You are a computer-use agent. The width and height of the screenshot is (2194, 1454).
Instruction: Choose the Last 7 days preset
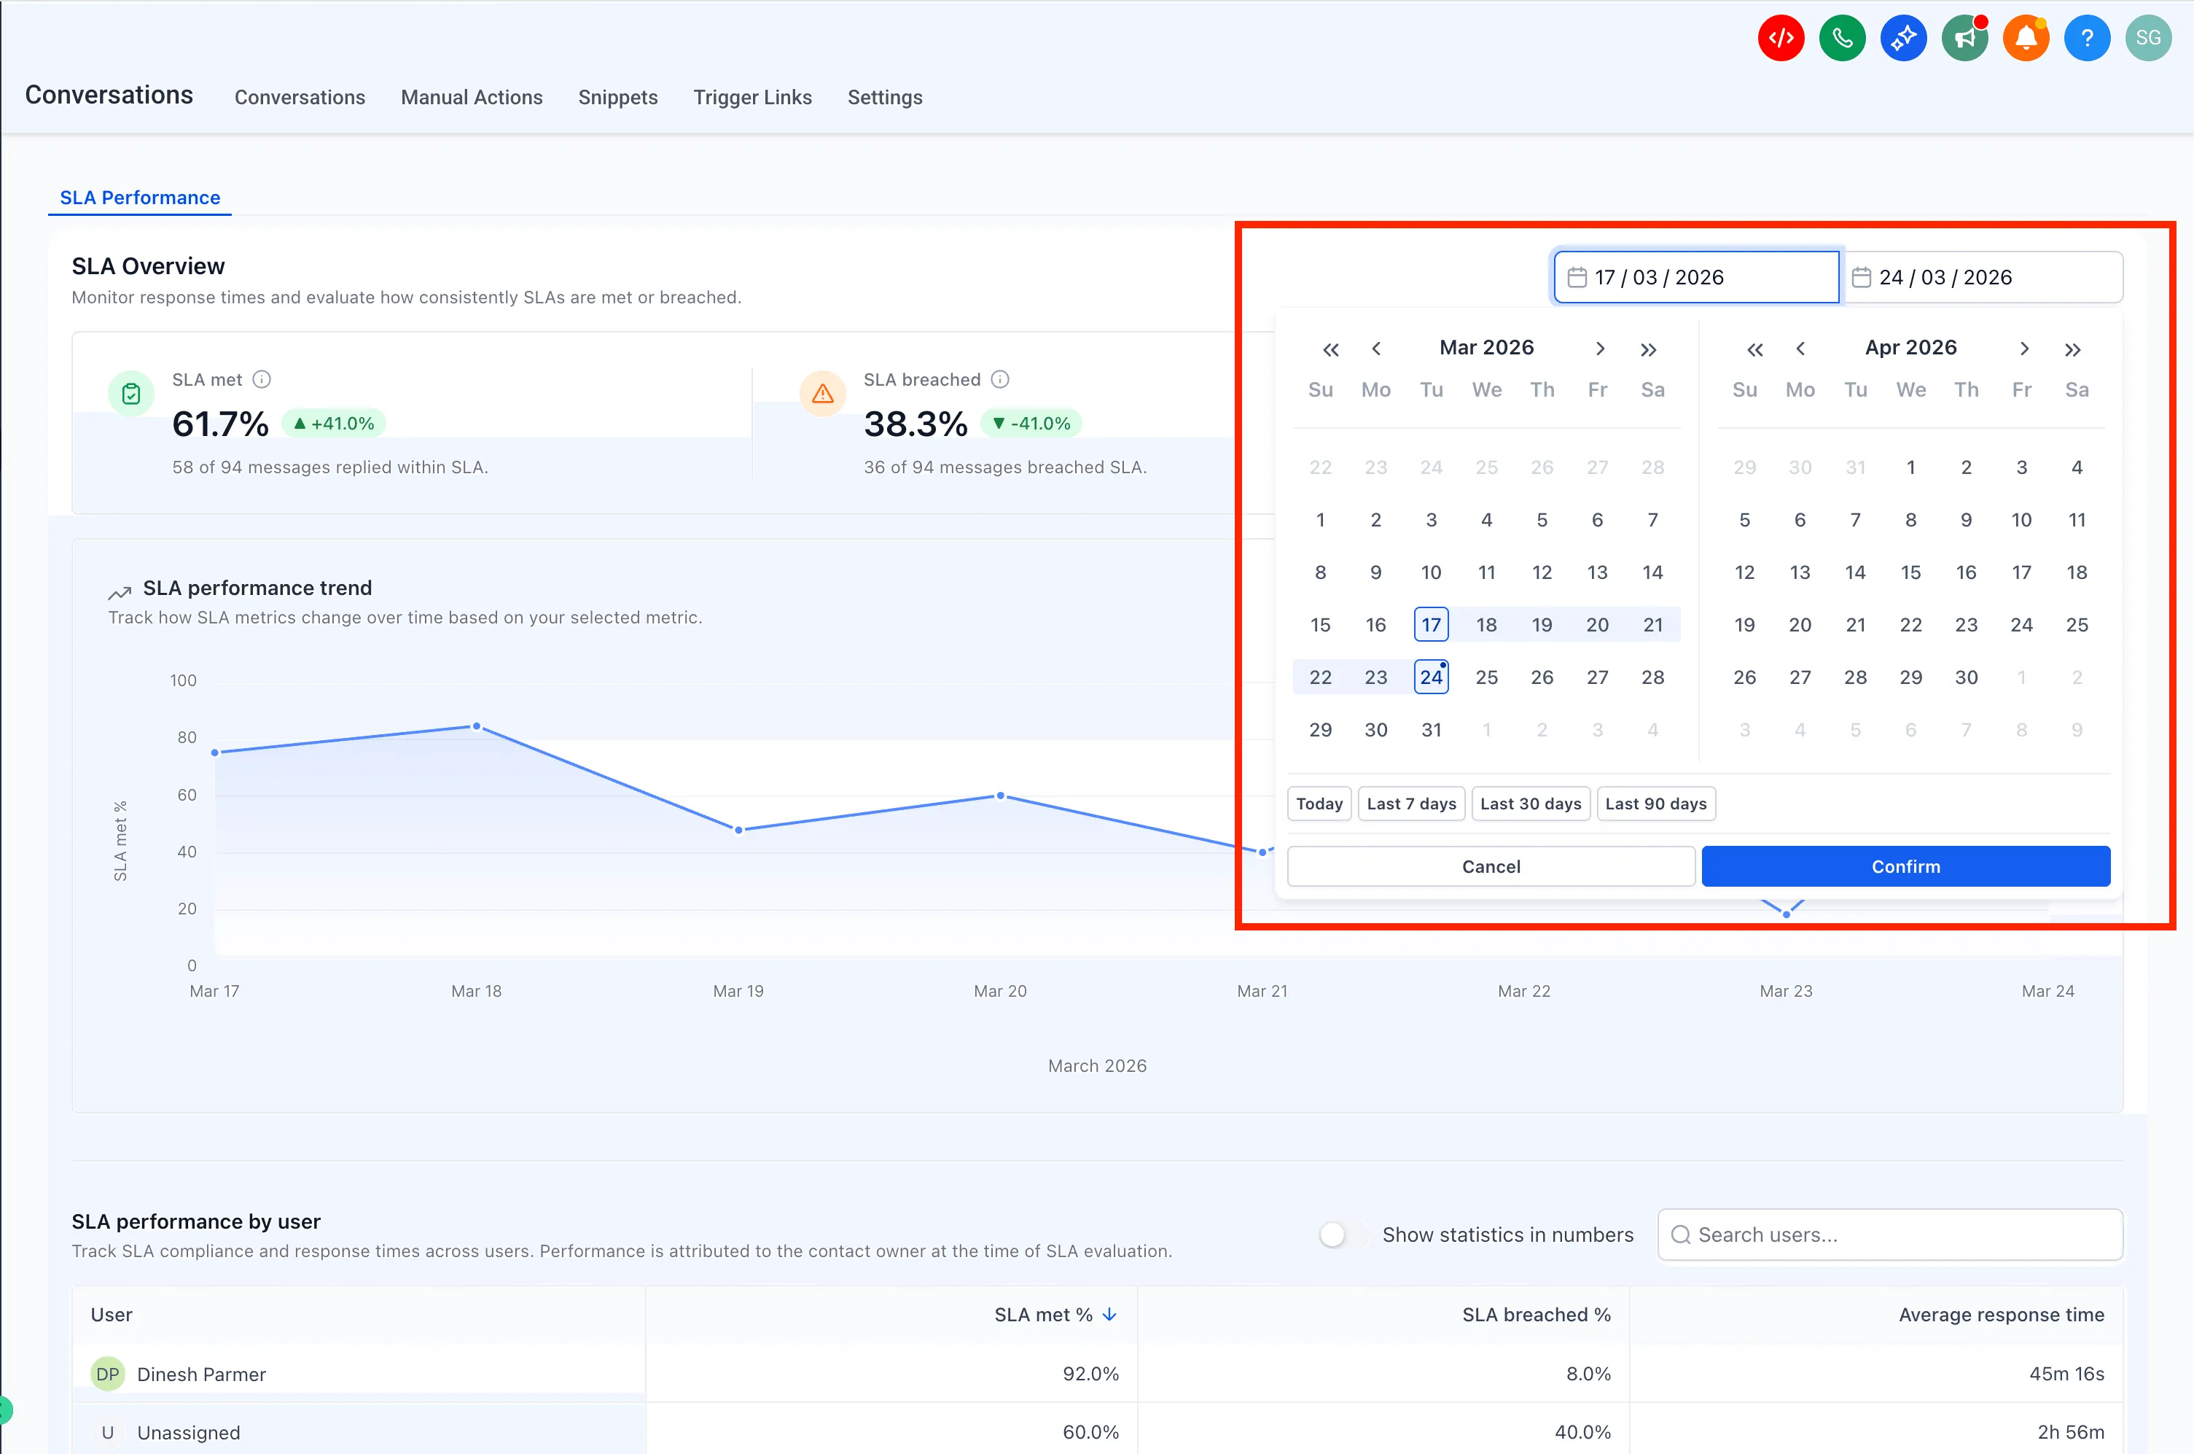1410,804
